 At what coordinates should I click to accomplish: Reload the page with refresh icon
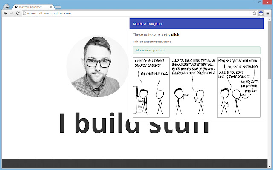(17, 13)
